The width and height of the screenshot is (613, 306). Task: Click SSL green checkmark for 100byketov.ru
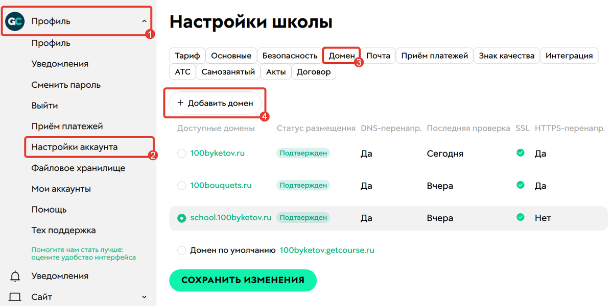[x=521, y=153]
